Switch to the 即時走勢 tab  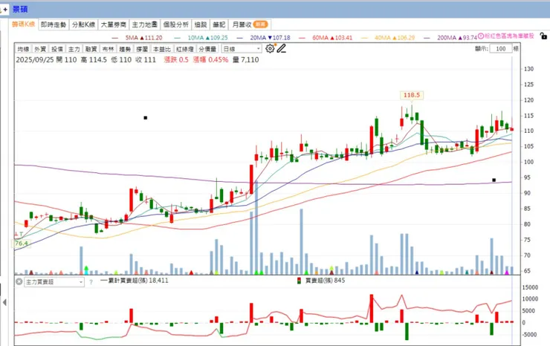(x=54, y=25)
